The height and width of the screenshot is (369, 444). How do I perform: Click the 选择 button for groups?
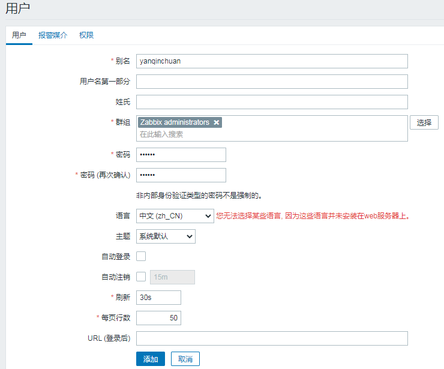(x=424, y=122)
